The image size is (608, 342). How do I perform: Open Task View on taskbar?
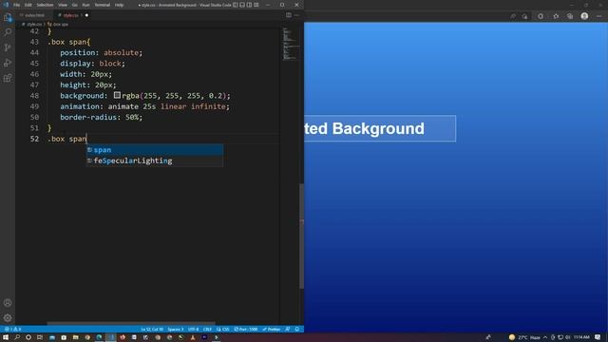click(40, 337)
